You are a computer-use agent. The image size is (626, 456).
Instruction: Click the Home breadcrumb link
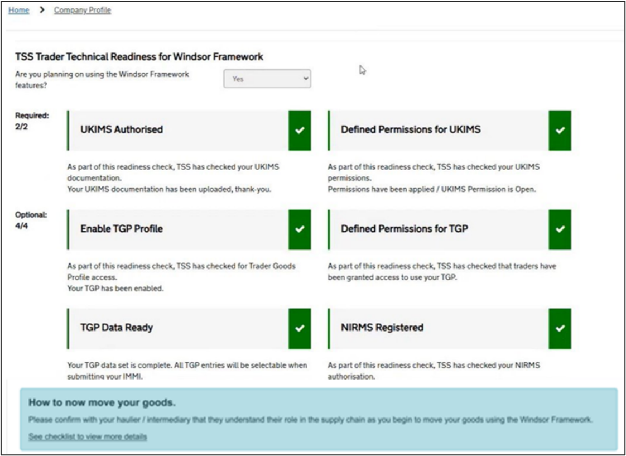tap(19, 10)
